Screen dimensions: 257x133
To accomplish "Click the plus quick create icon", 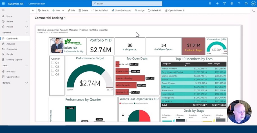I will click(x=217, y=3).
